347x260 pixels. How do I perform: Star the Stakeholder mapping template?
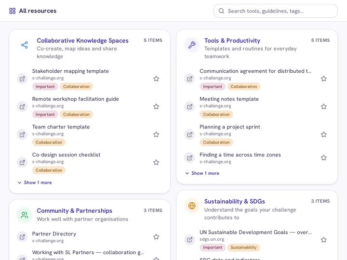pyautogui.click(x=156, y=78)
